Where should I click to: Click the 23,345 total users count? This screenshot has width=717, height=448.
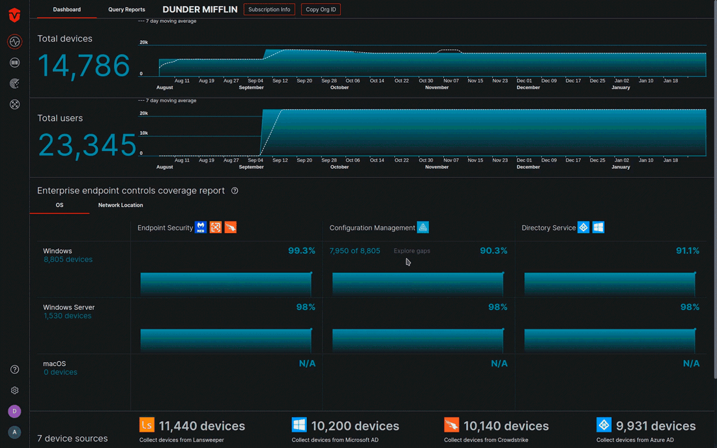87,145
